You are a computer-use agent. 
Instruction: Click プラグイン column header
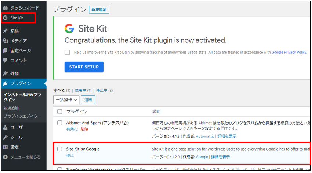tap(77, 112)
